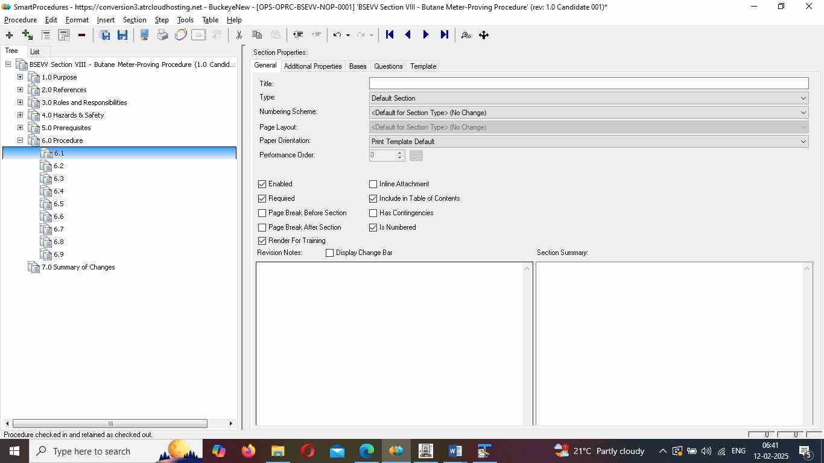Collapse the 6.0 Procedure tree node
This screenshot has width=824, height=463.
[x=20, y=140]
